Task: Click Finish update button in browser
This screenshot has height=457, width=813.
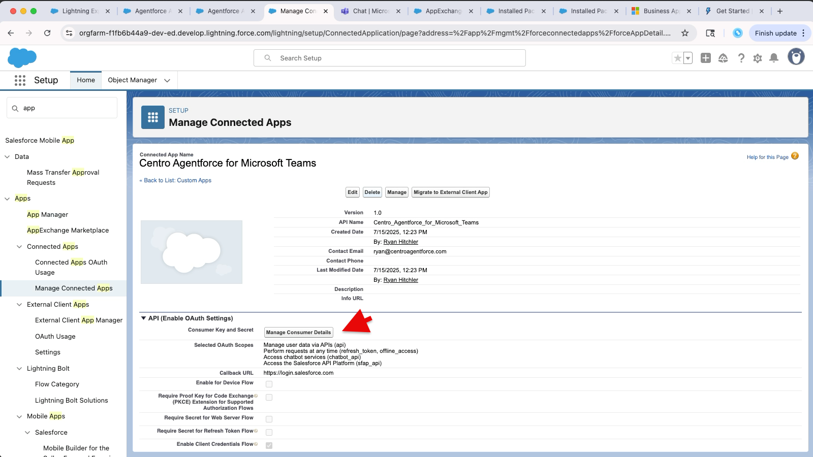Action: (776, 33)
